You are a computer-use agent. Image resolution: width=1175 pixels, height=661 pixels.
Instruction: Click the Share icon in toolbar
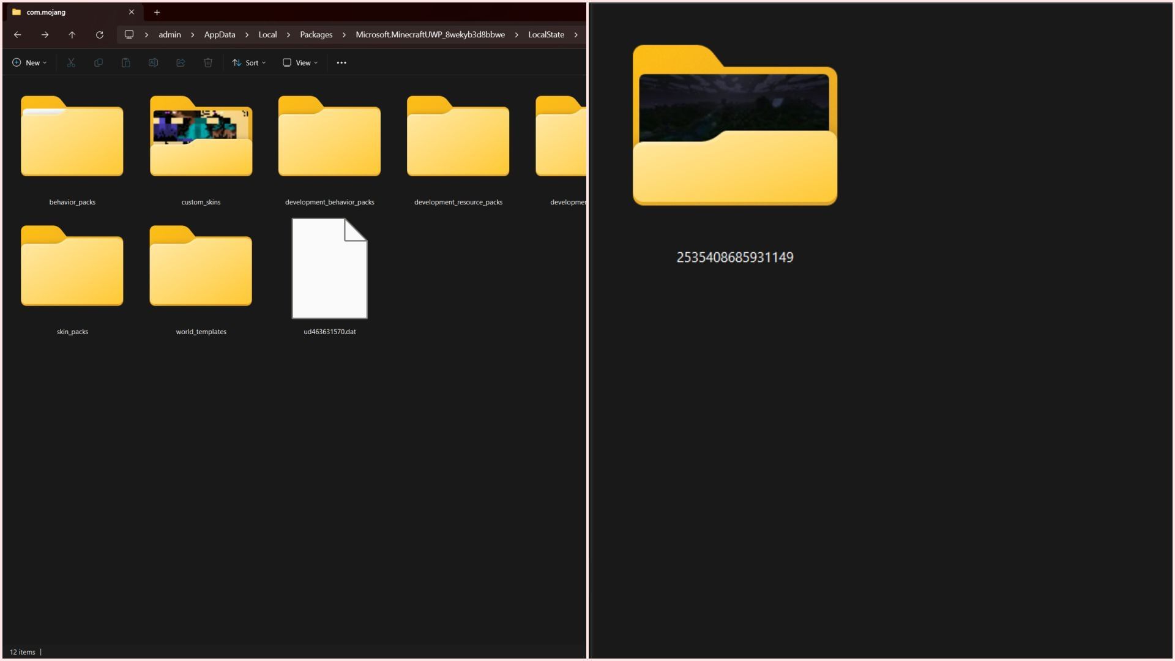181,62
